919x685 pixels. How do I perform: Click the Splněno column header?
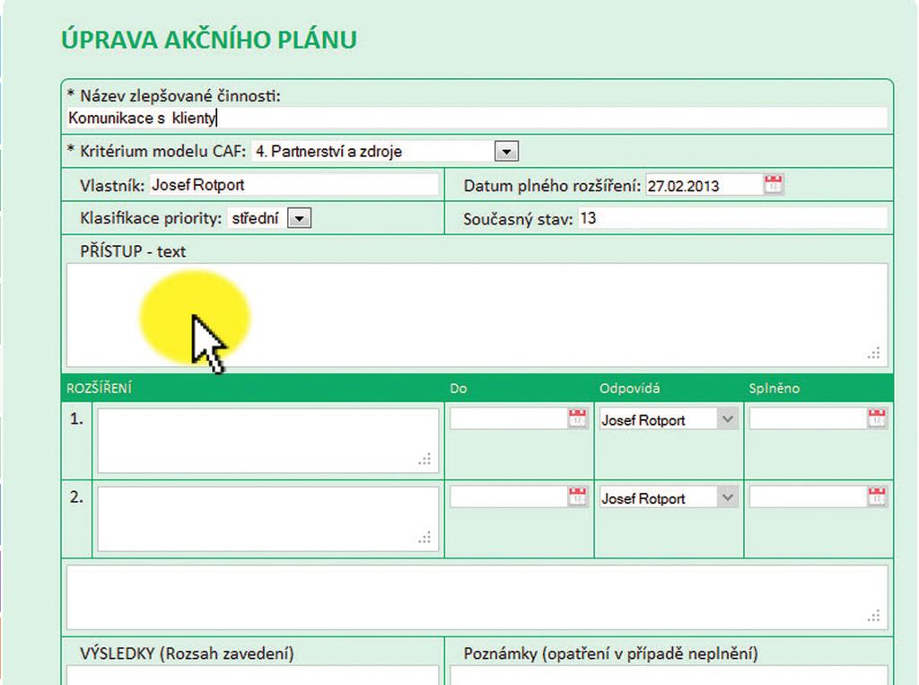point(775,388)
